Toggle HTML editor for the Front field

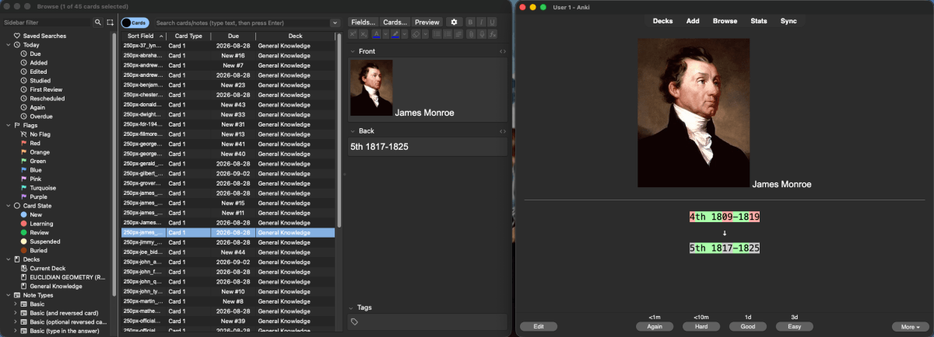[x=503, y=51]
